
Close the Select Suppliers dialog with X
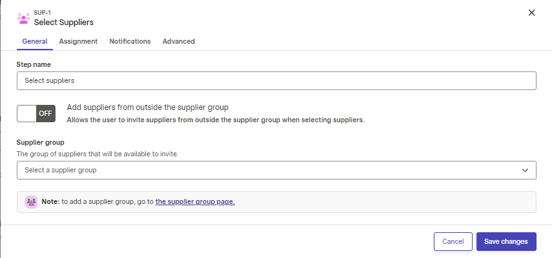531,13
